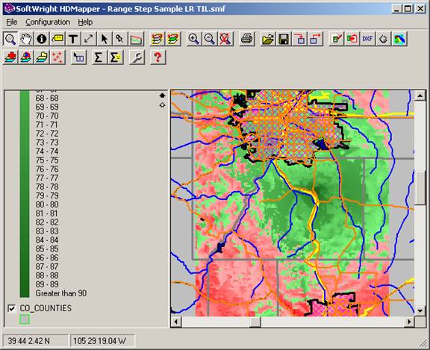The image size is (430, 350).
Task: Click the horizontal scrollbar thumb
Action: 255,322
